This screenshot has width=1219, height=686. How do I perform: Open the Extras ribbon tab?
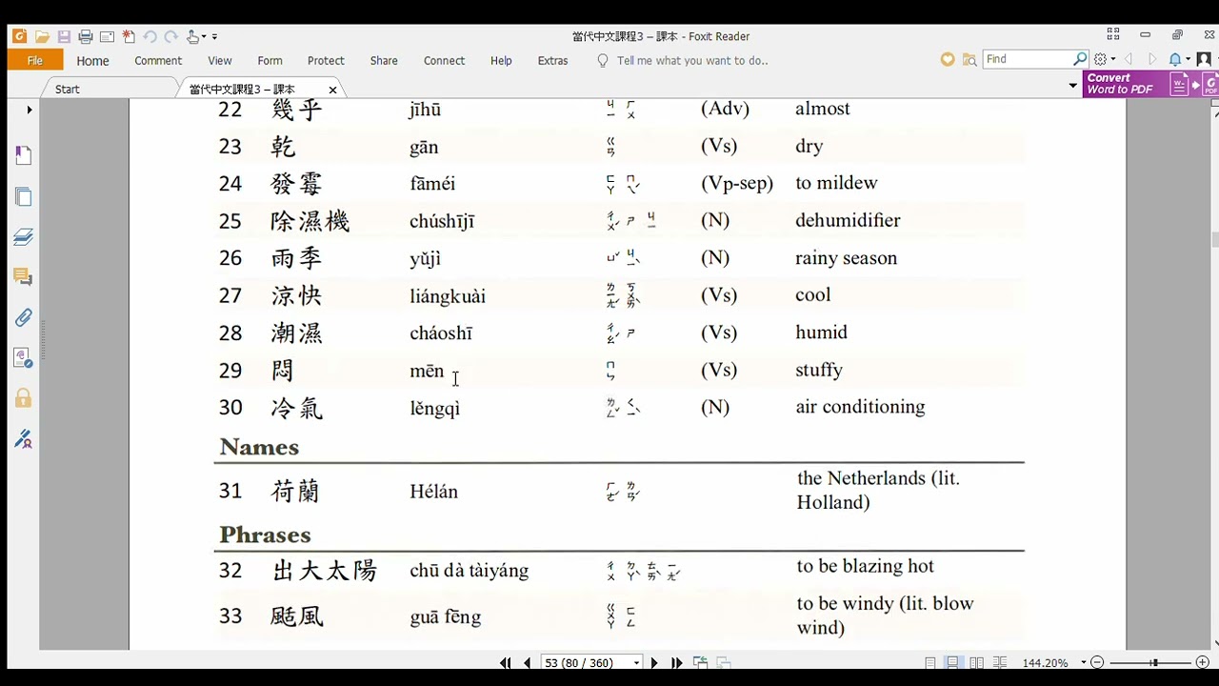tap(552, 61)
